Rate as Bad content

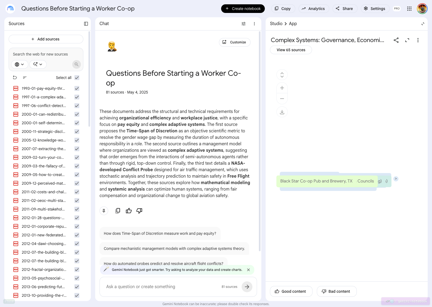337,291
